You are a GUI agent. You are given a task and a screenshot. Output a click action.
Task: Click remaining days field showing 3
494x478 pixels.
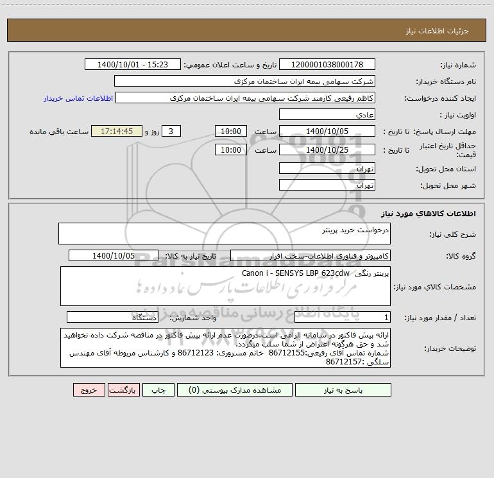click(171, 131)
